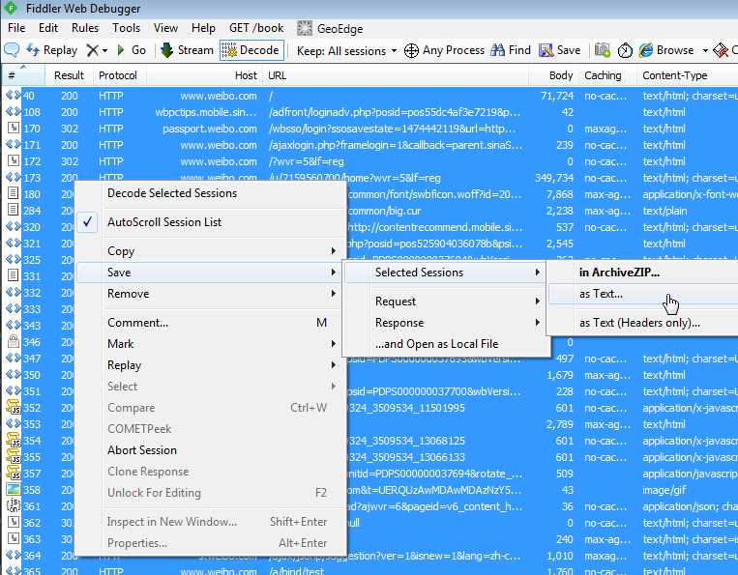Sort by the Host column header
This screenshot has width=738, height=575.
click(205, 75)
